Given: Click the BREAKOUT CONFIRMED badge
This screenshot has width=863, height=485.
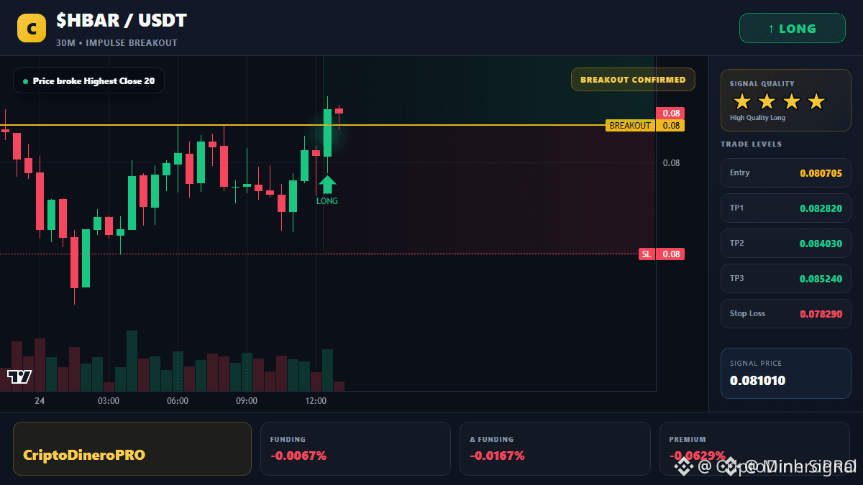Looking at the screenshot, I should point(633,80).
